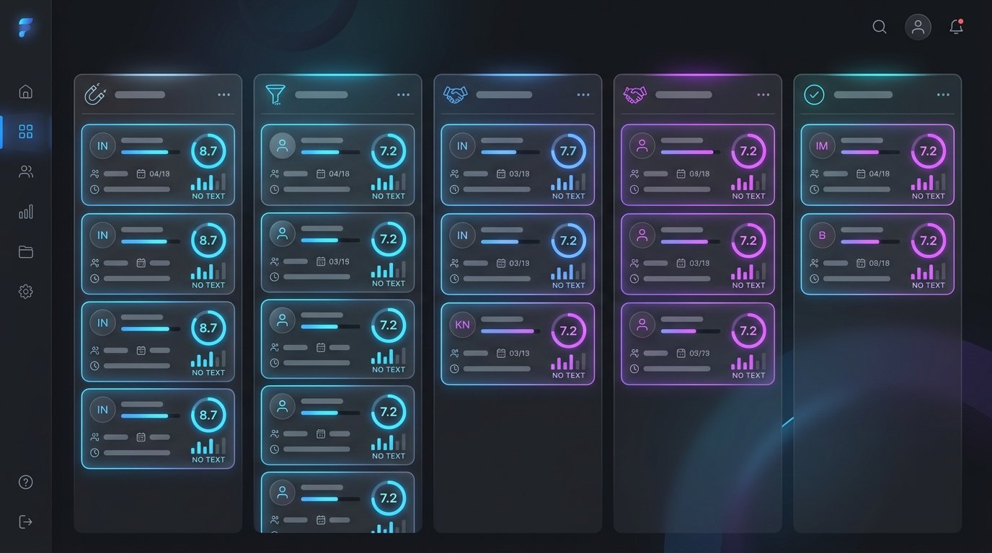
Task: Click the blue handshake column header icon
Action: 456,94
